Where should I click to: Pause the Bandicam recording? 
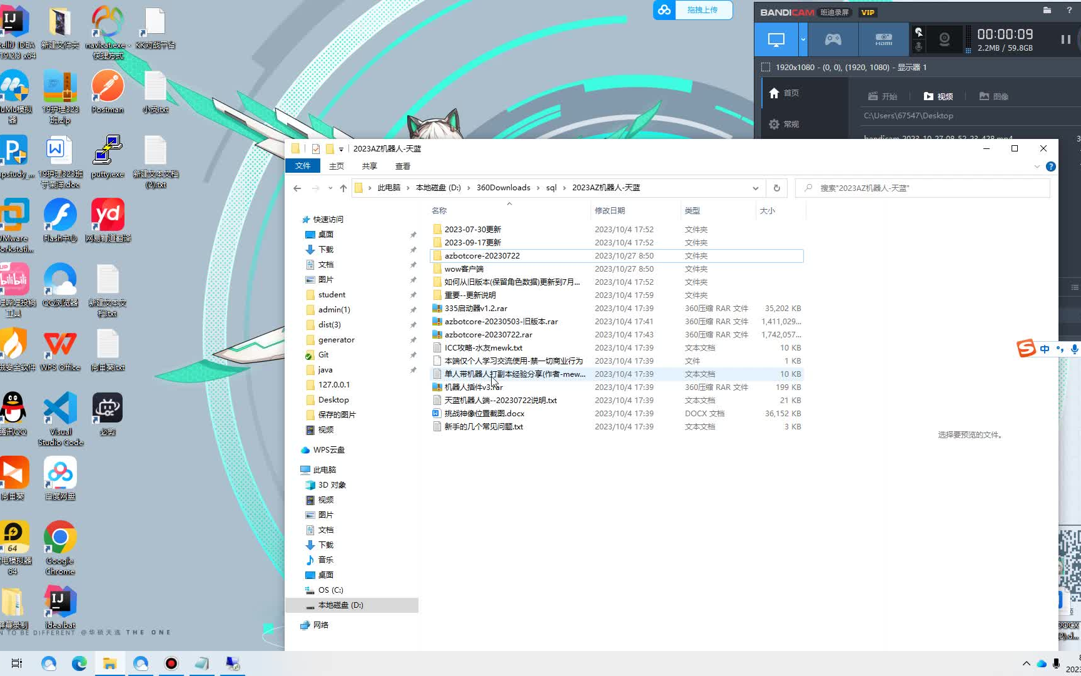(1065, 39)
